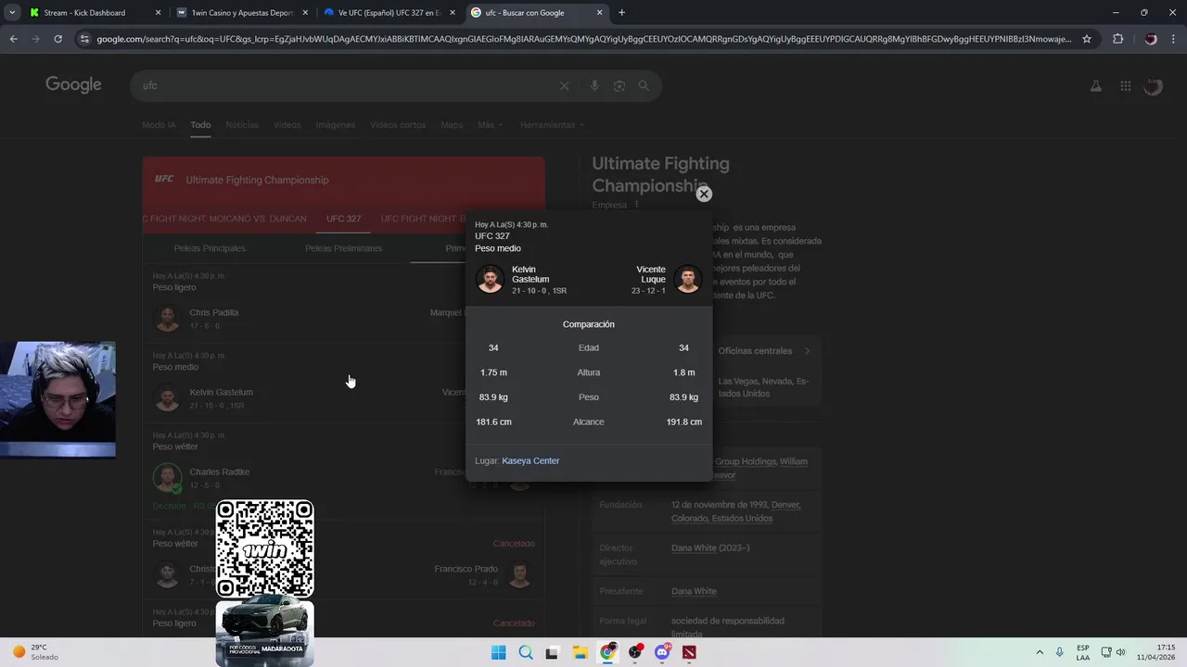Open Discord from the taskbar
This screenshot has height=667, width=1187.
pos(662,652)
